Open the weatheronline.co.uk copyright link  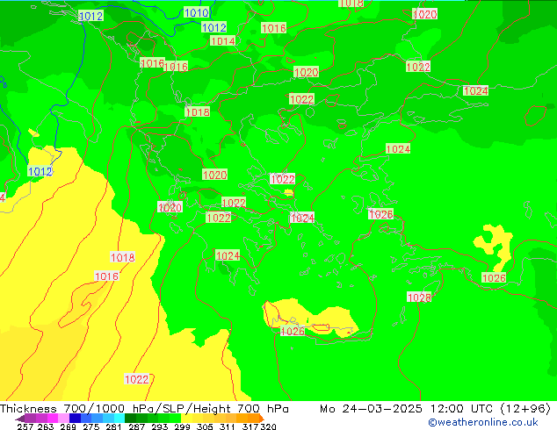[482, 422]
